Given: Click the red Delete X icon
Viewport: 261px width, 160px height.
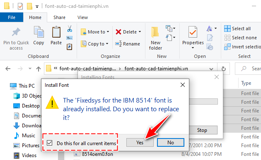Looking at the screenshot, I should tap(118, 32).
